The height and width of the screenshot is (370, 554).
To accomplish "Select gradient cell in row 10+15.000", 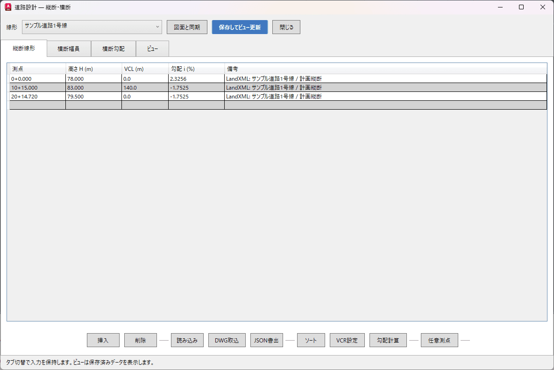I will tap(197, 88).
